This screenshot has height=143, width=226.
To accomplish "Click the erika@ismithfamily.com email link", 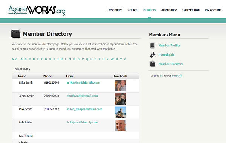I will (x=83, y=82).
